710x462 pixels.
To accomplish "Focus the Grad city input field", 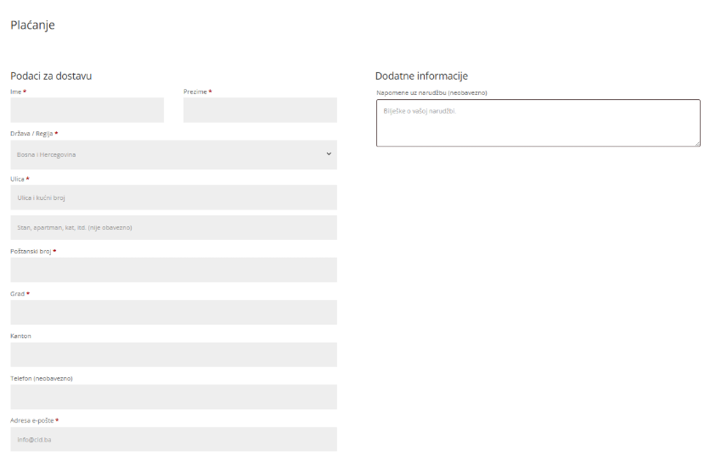I will (173, 312).
